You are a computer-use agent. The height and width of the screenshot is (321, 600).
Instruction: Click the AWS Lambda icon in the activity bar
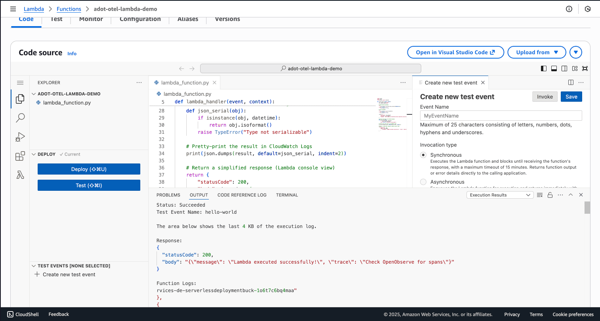coord(20,175)
